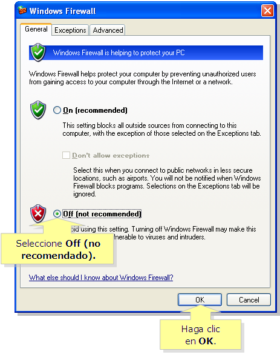
Task: Close the Windows Firewall dialog
Action: tap(267, 11)
